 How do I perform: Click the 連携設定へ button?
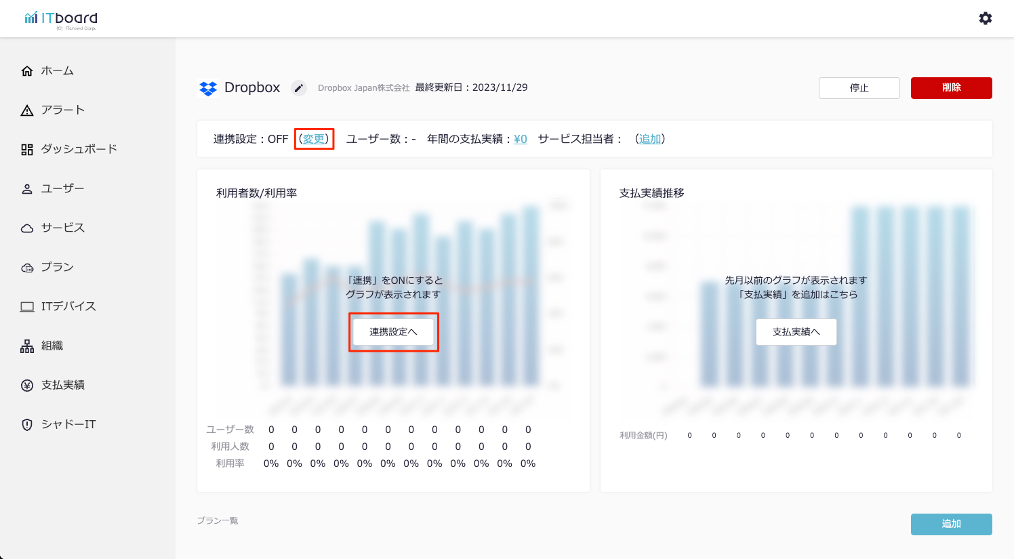click(393, 332)
